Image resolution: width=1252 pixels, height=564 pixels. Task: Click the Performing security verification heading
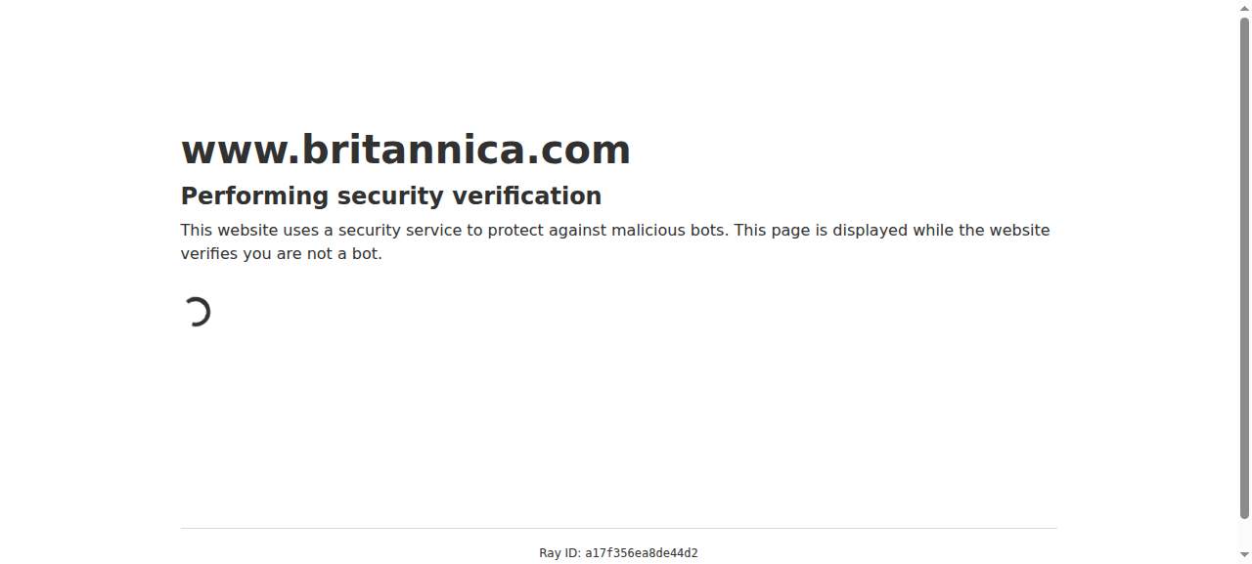391,195
